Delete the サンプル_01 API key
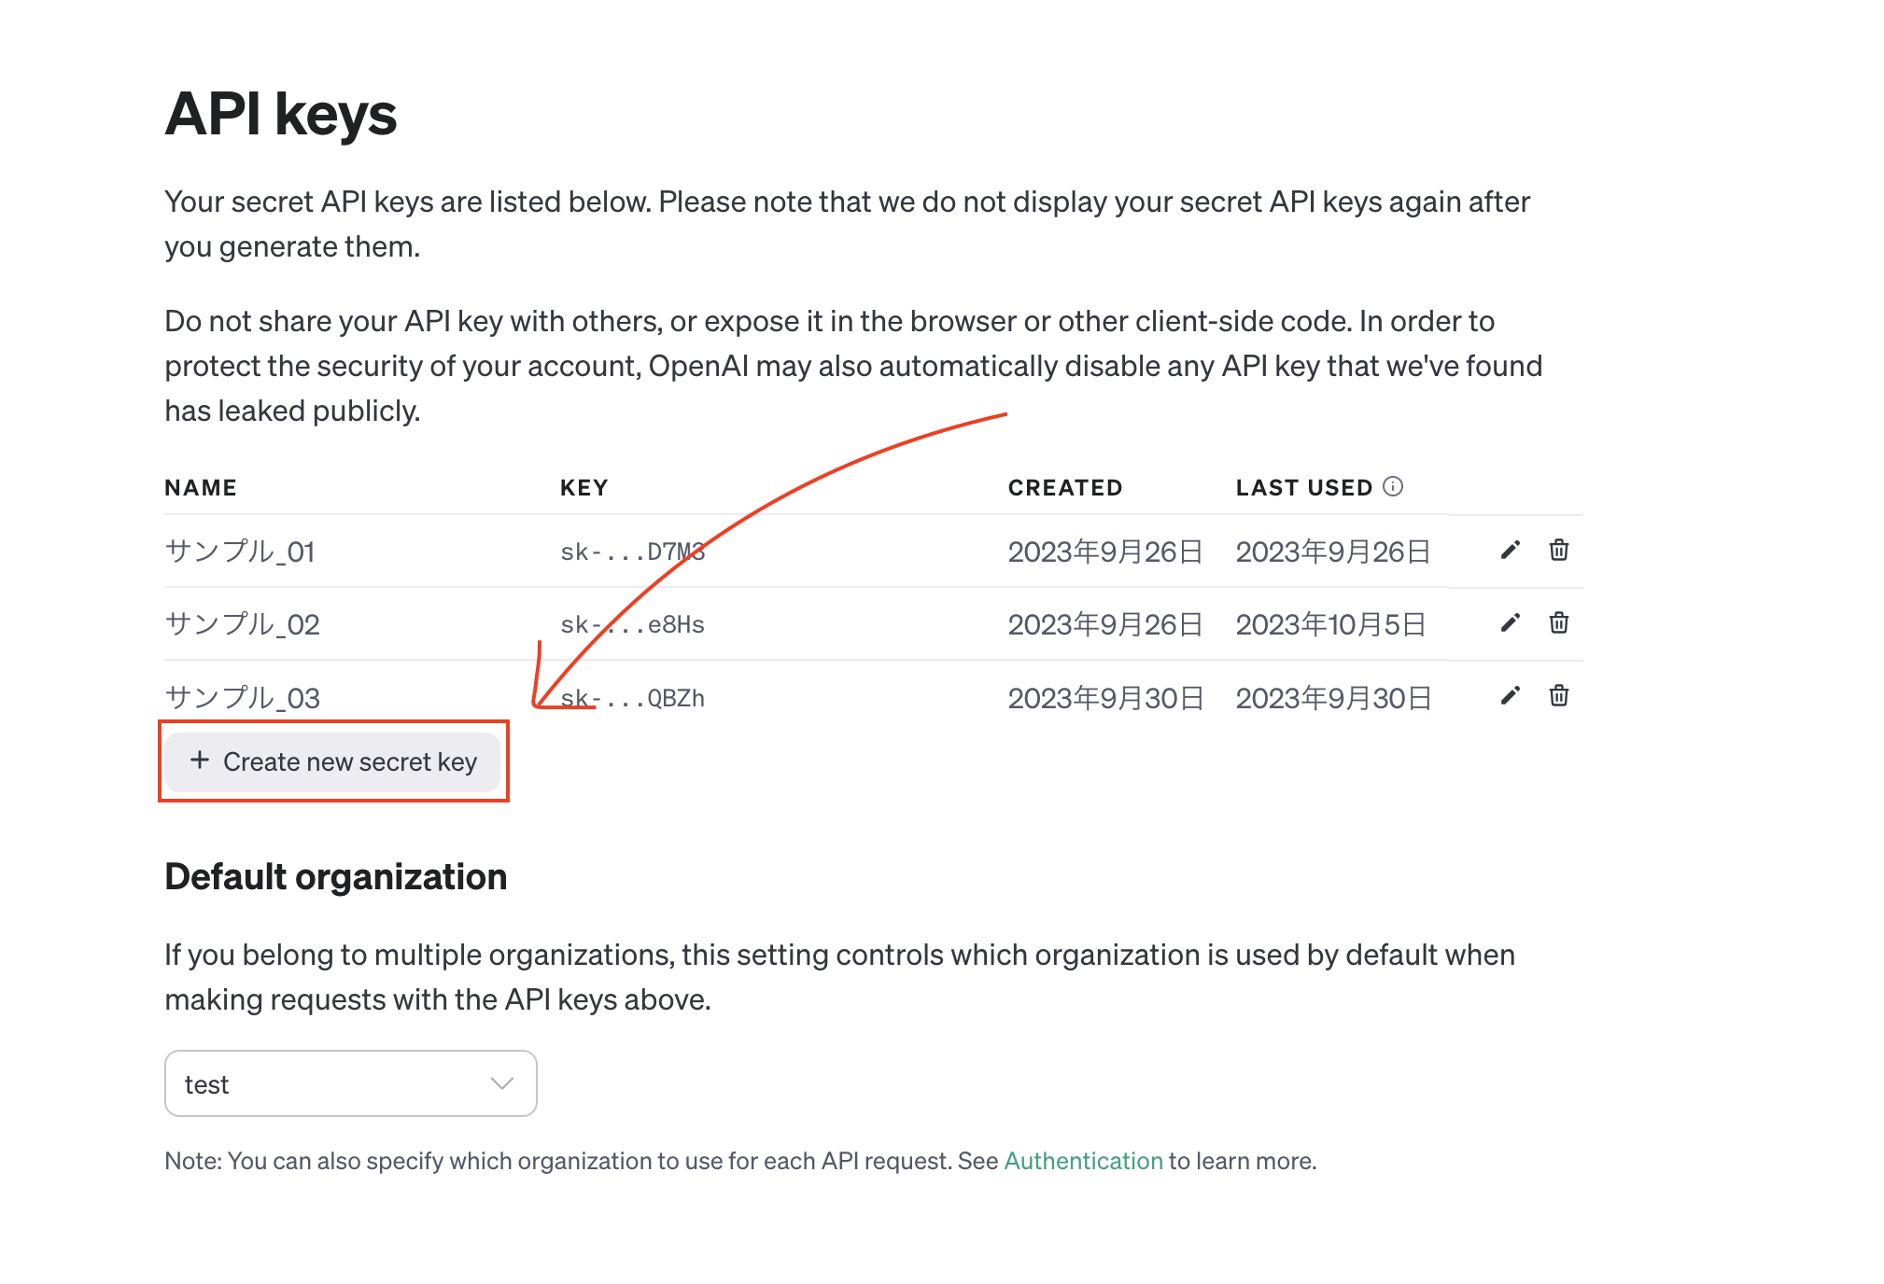 tap(1558, 551)
